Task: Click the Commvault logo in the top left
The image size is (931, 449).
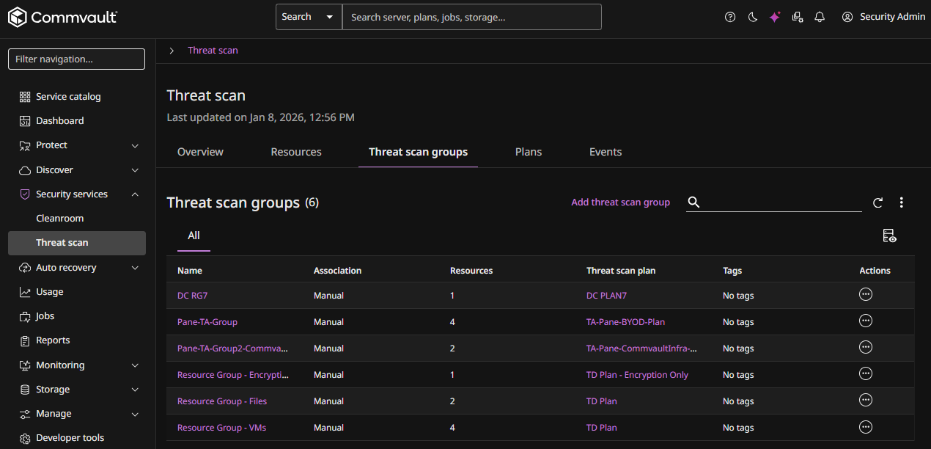Action: click(x=62, y=16)
